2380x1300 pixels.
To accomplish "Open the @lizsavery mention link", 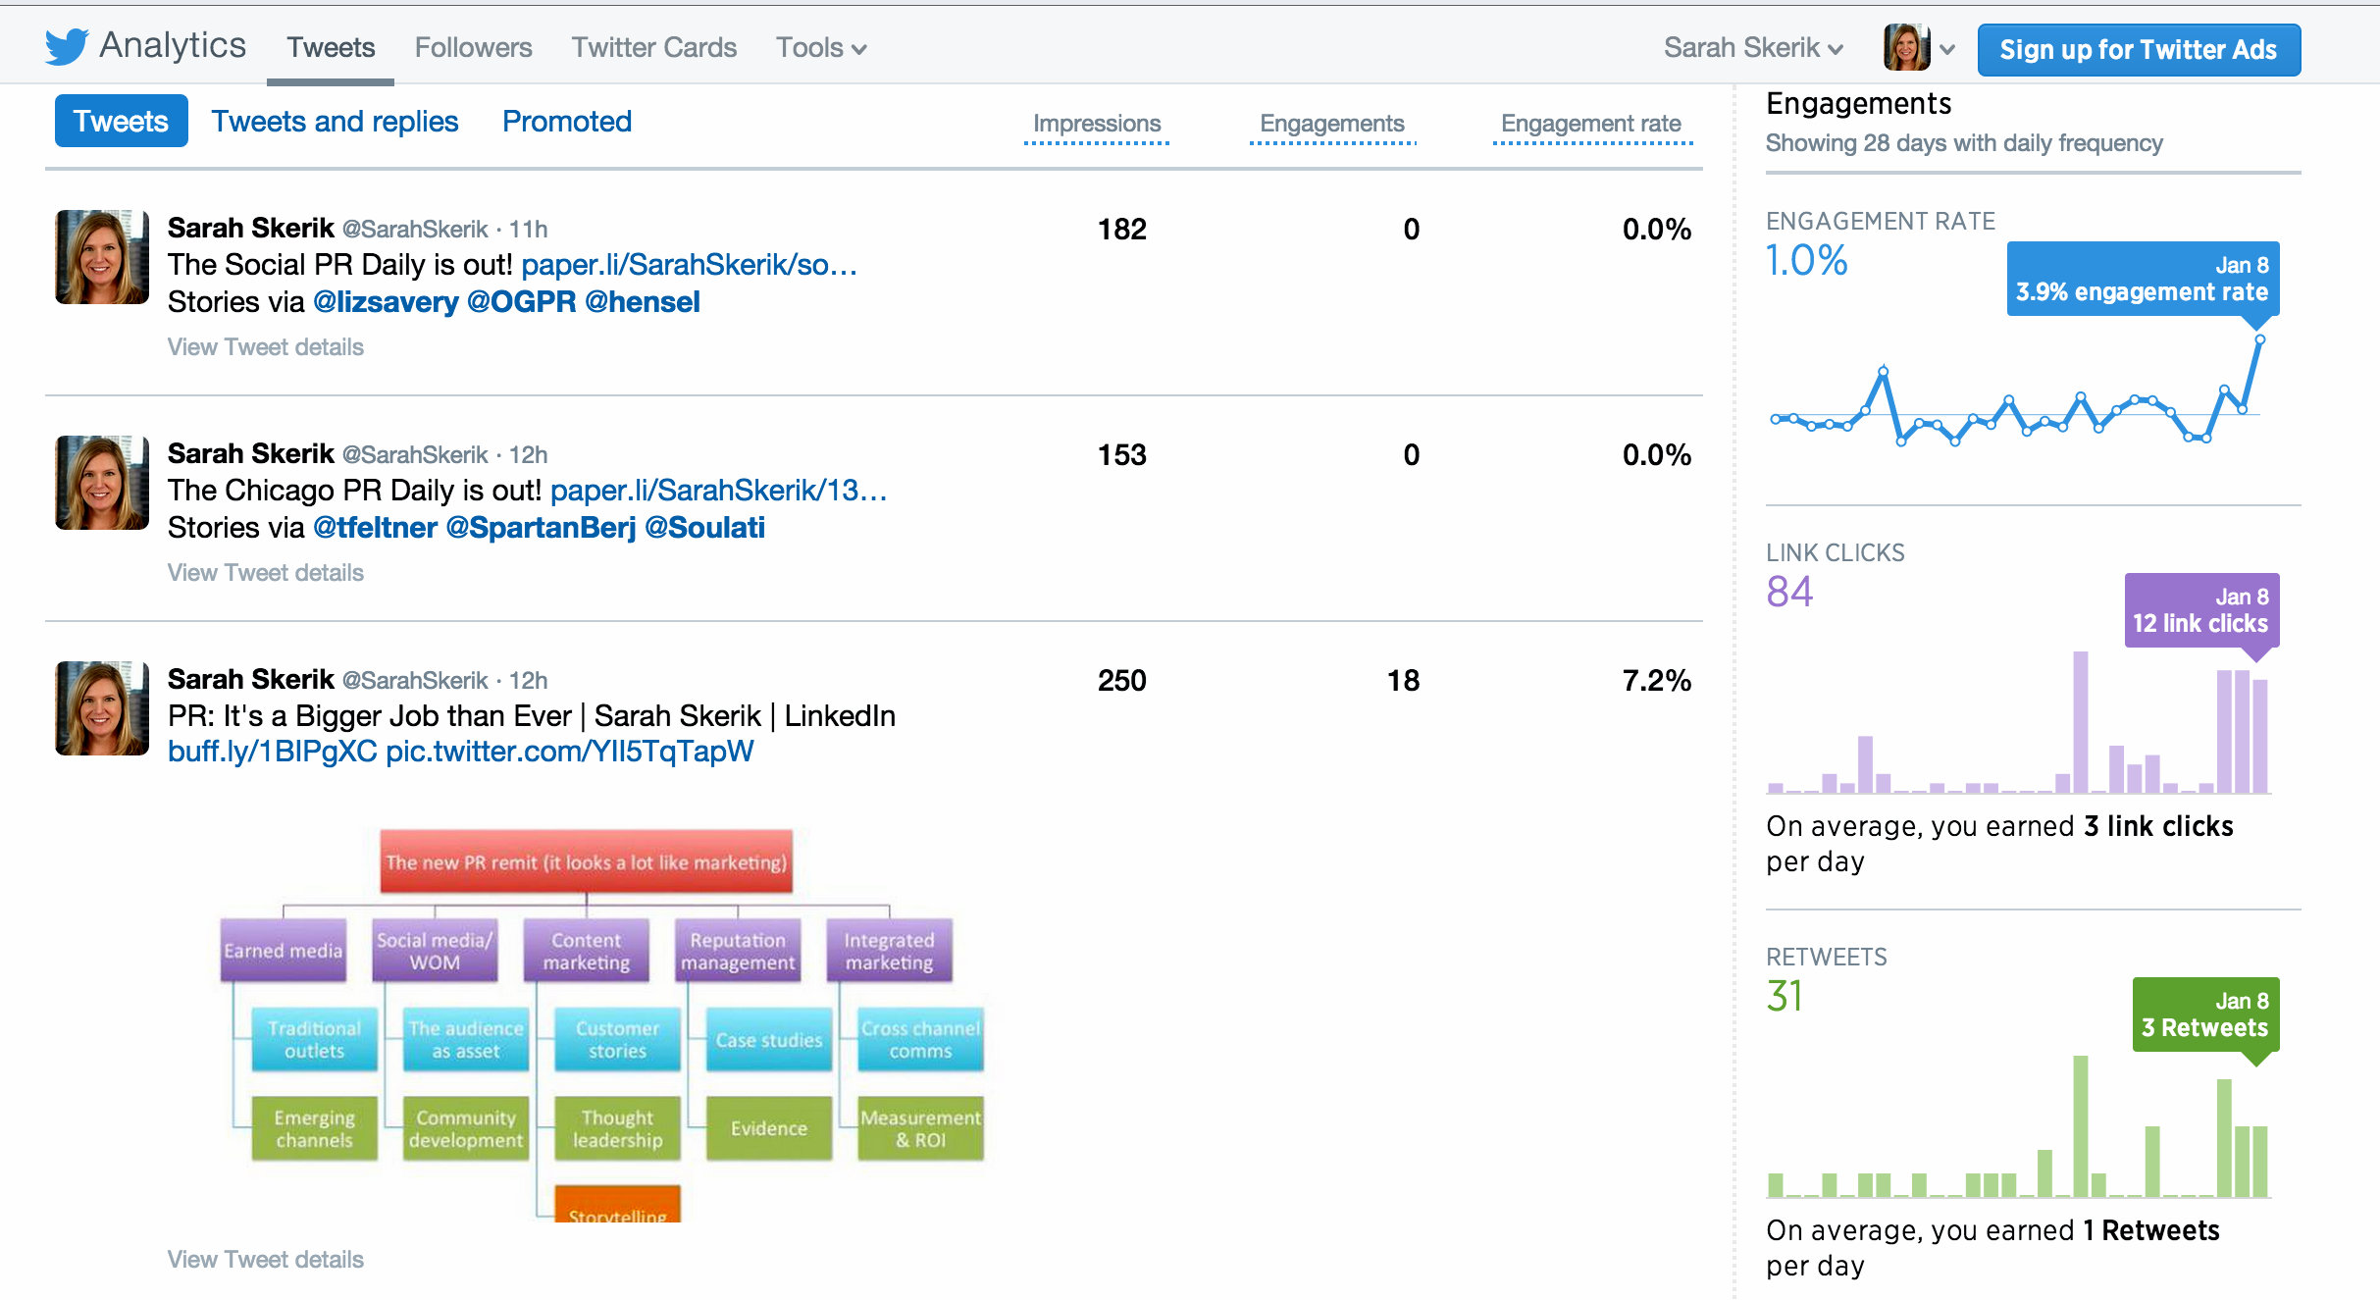I will [385, 302].
